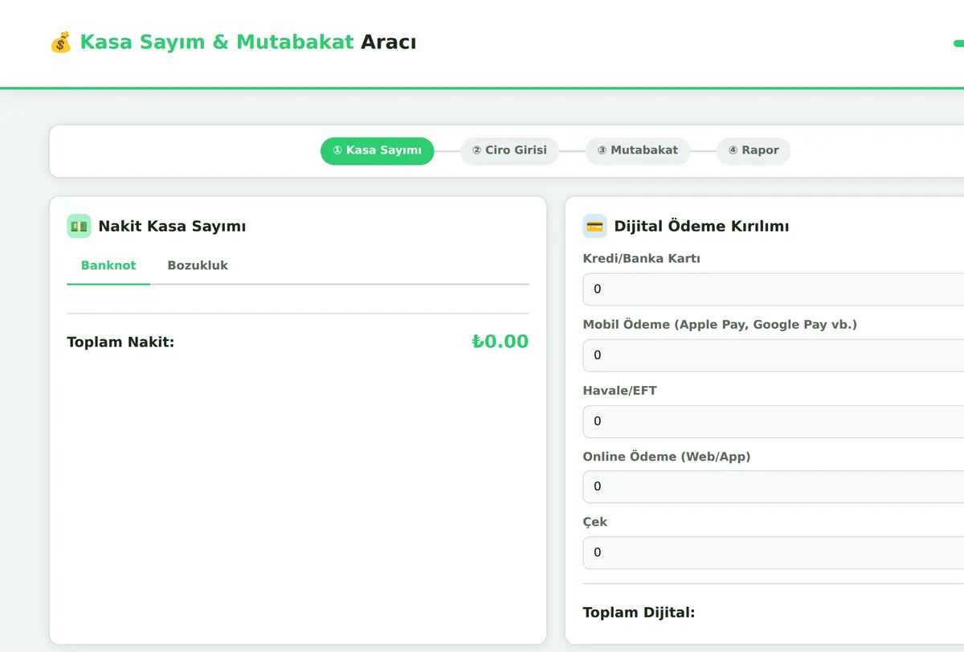This screenshot has height=652, width=964.
Task: Click the Kredi/Banka Kartı label
Action: 641,258
